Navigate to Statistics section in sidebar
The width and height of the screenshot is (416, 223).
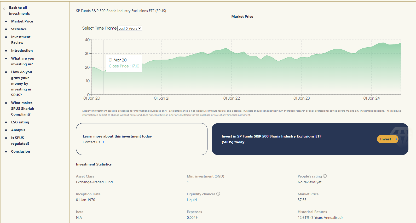tap(19, 29)
